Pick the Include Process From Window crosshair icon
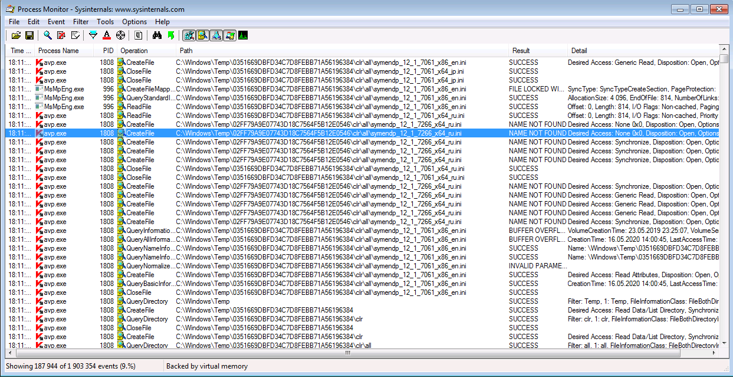The height and width of the screenshot is (378, 733). [120, 35]
